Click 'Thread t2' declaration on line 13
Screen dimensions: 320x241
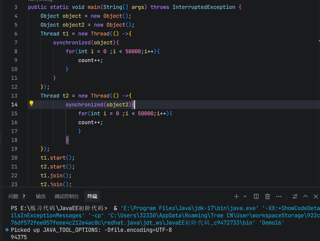pos(54,96)
